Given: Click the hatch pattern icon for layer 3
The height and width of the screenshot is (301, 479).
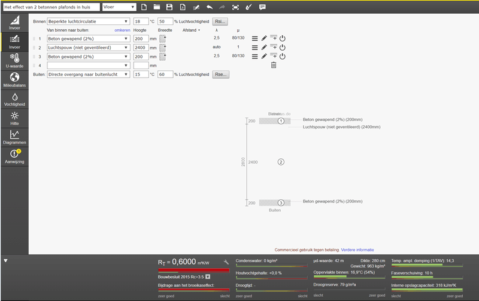Looking at the screenshot, I should pos(163,56).
